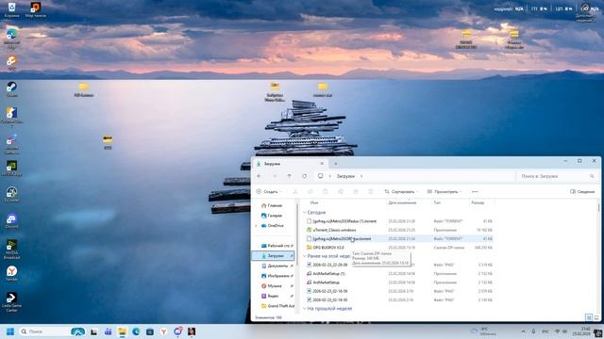The width and height of the screenshot is (604, 339).
Task: Refresh the Загрузки folder view
Action: [304, 176]
